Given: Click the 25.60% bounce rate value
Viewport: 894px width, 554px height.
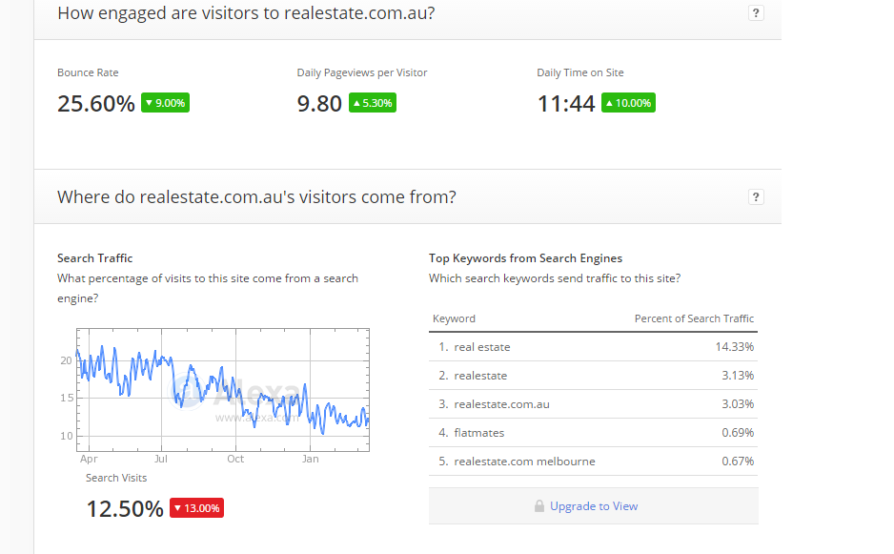Looking at the screenshot, I should click(95, 104).
